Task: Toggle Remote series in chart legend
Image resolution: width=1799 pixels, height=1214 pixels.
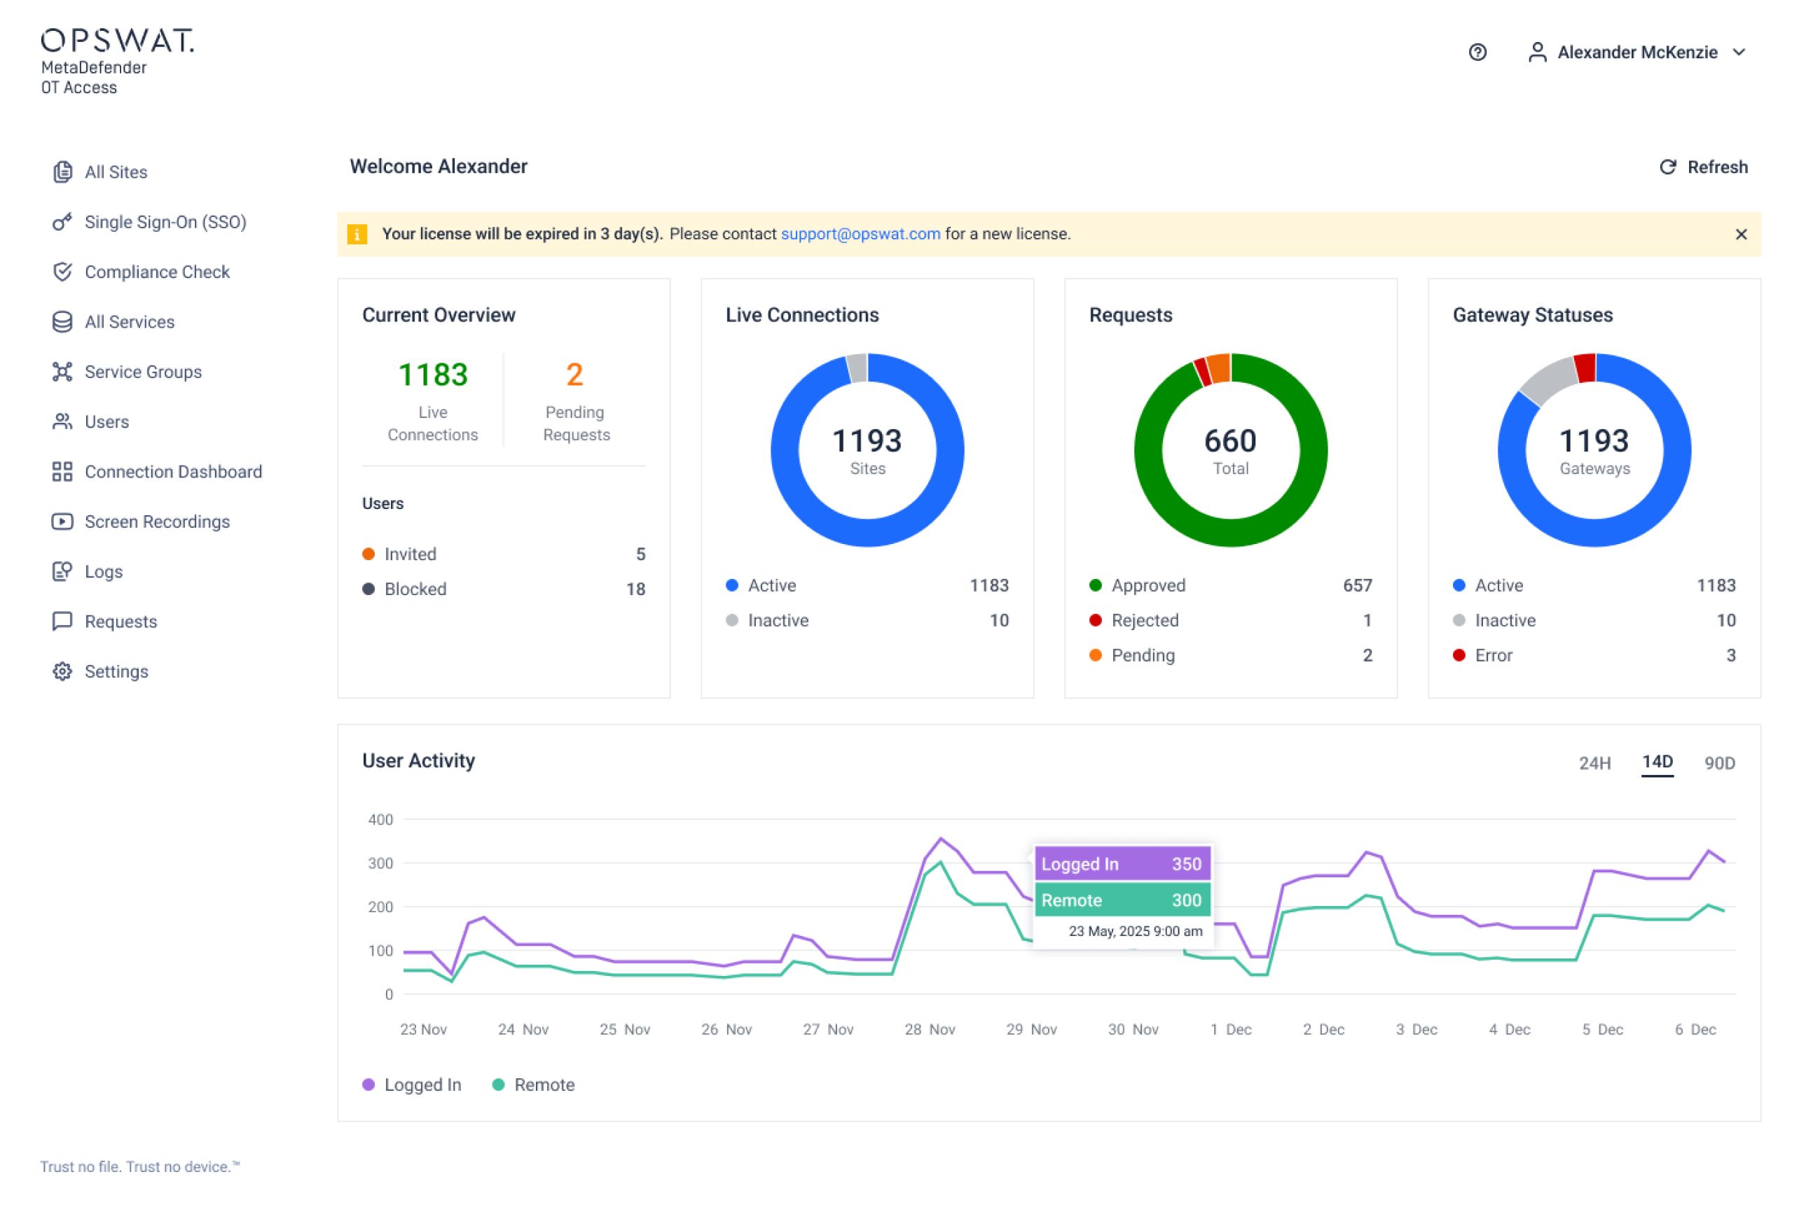Action: 533,1084
